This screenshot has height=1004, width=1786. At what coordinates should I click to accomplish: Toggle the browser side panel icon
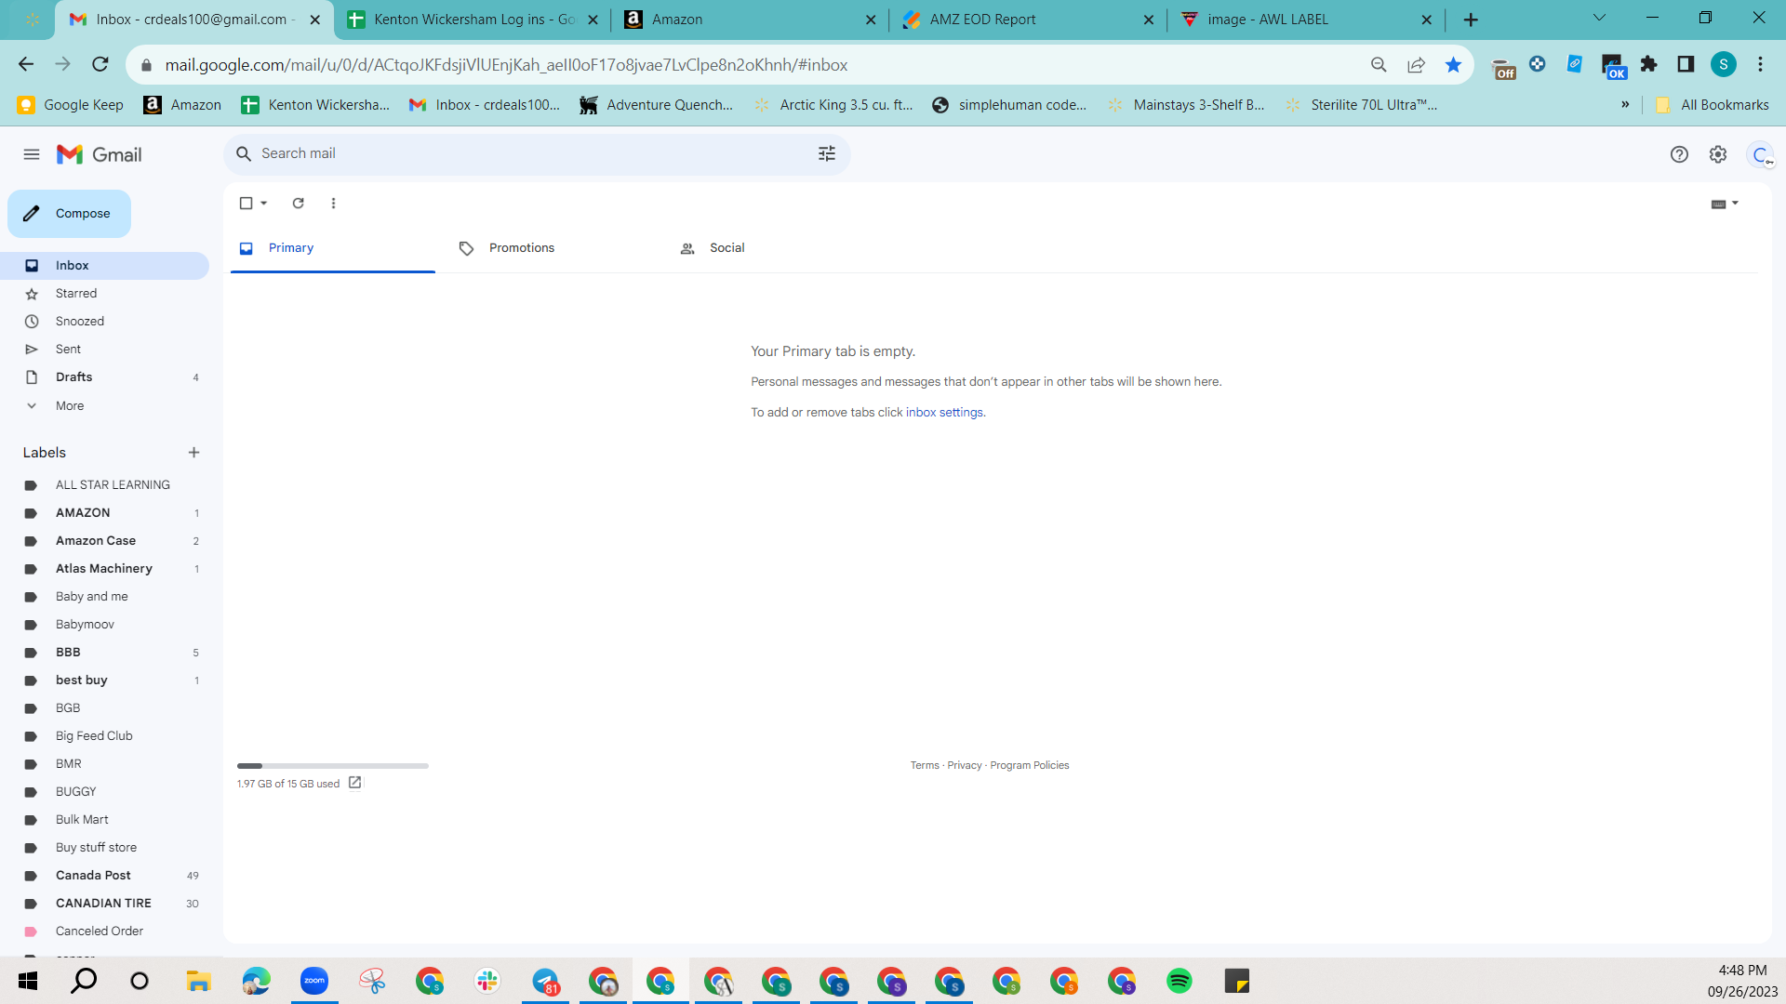[x=1686, y=64]
